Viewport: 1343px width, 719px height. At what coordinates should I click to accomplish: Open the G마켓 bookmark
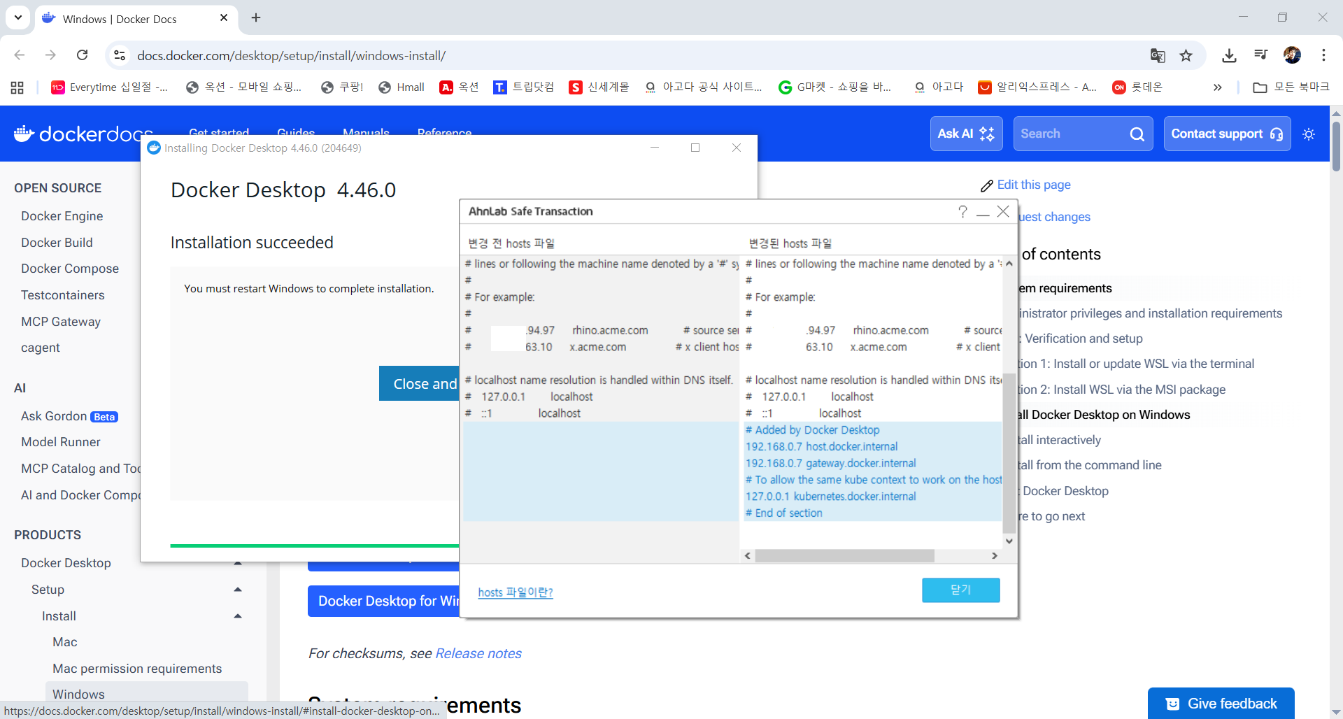coord(835,87)
